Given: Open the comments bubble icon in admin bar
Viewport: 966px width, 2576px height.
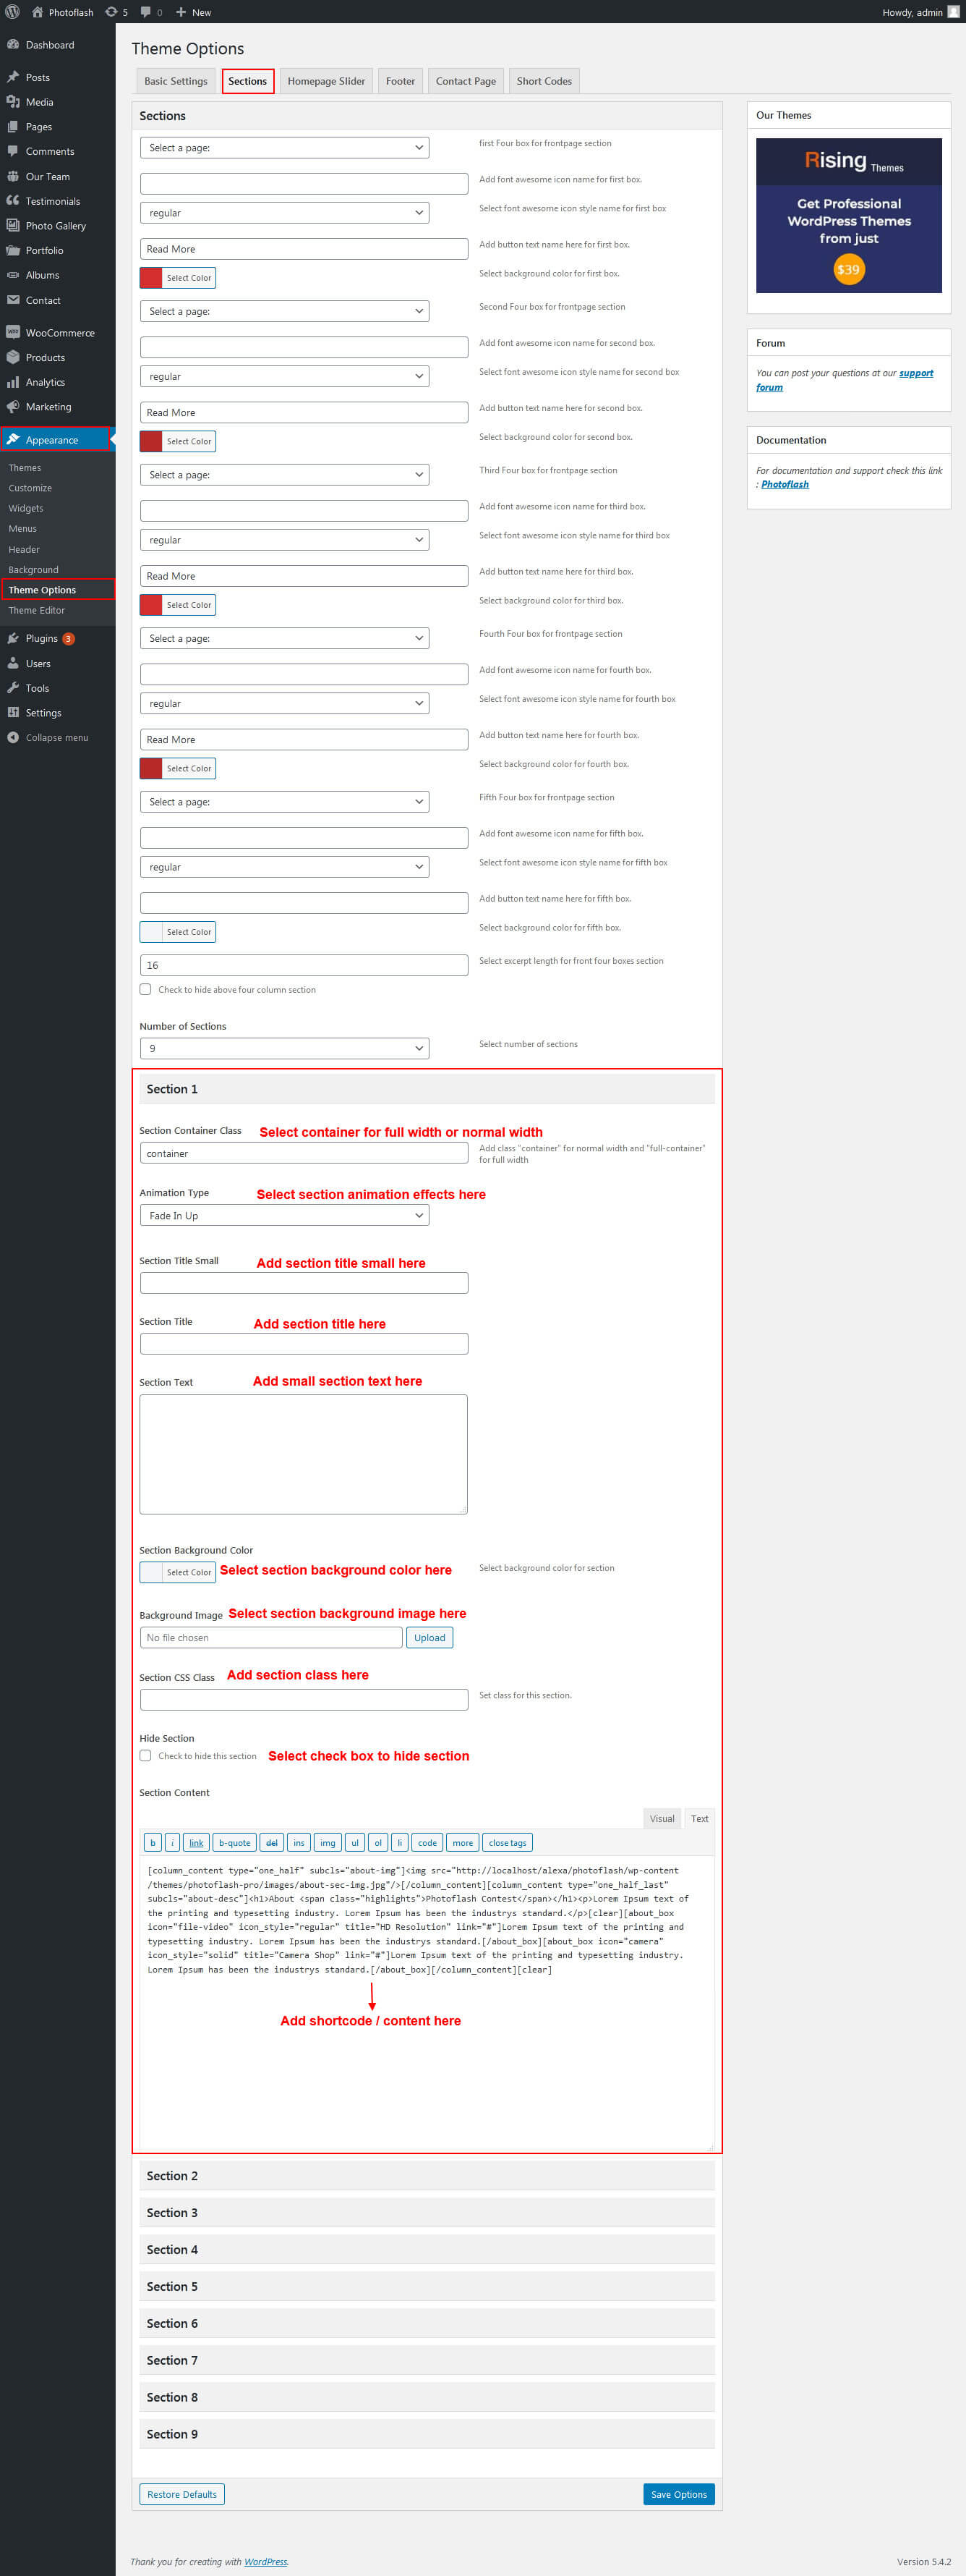Looking at the screenshot, I should coord(146,12).
